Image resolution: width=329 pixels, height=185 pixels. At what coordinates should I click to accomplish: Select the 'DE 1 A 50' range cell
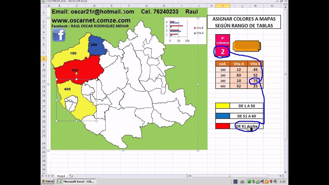(x=246, y=106)
